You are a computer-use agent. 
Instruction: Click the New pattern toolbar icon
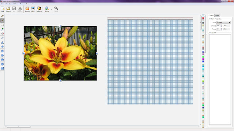[3, 9]
